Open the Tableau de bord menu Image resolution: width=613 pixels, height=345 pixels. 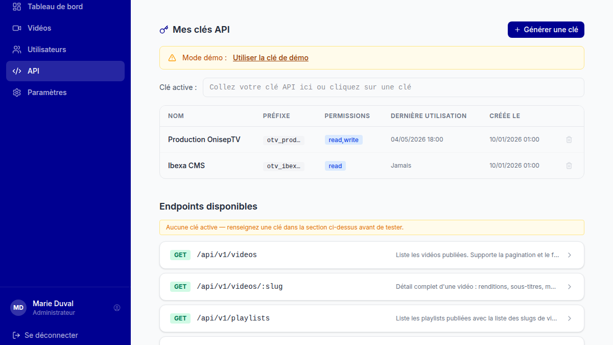click(x=65, y=7)
